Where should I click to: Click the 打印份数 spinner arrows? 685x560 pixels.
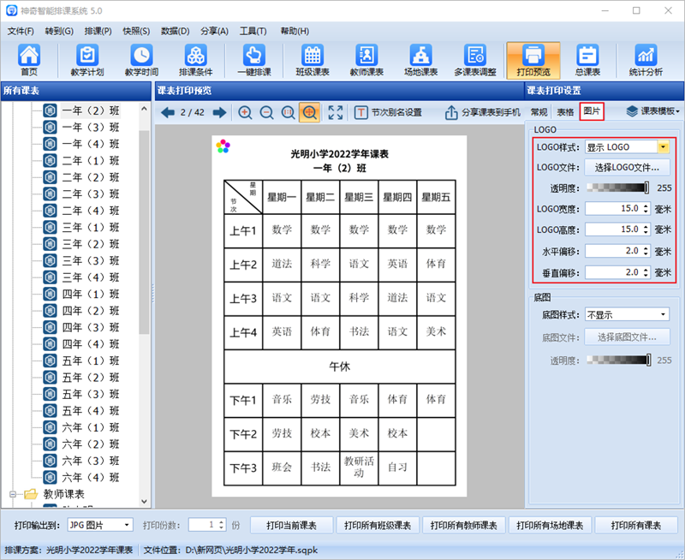(221, 525)
